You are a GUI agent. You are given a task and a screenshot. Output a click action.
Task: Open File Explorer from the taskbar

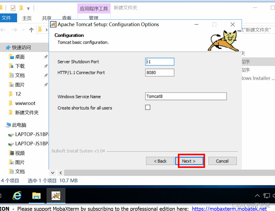(36, 196)
